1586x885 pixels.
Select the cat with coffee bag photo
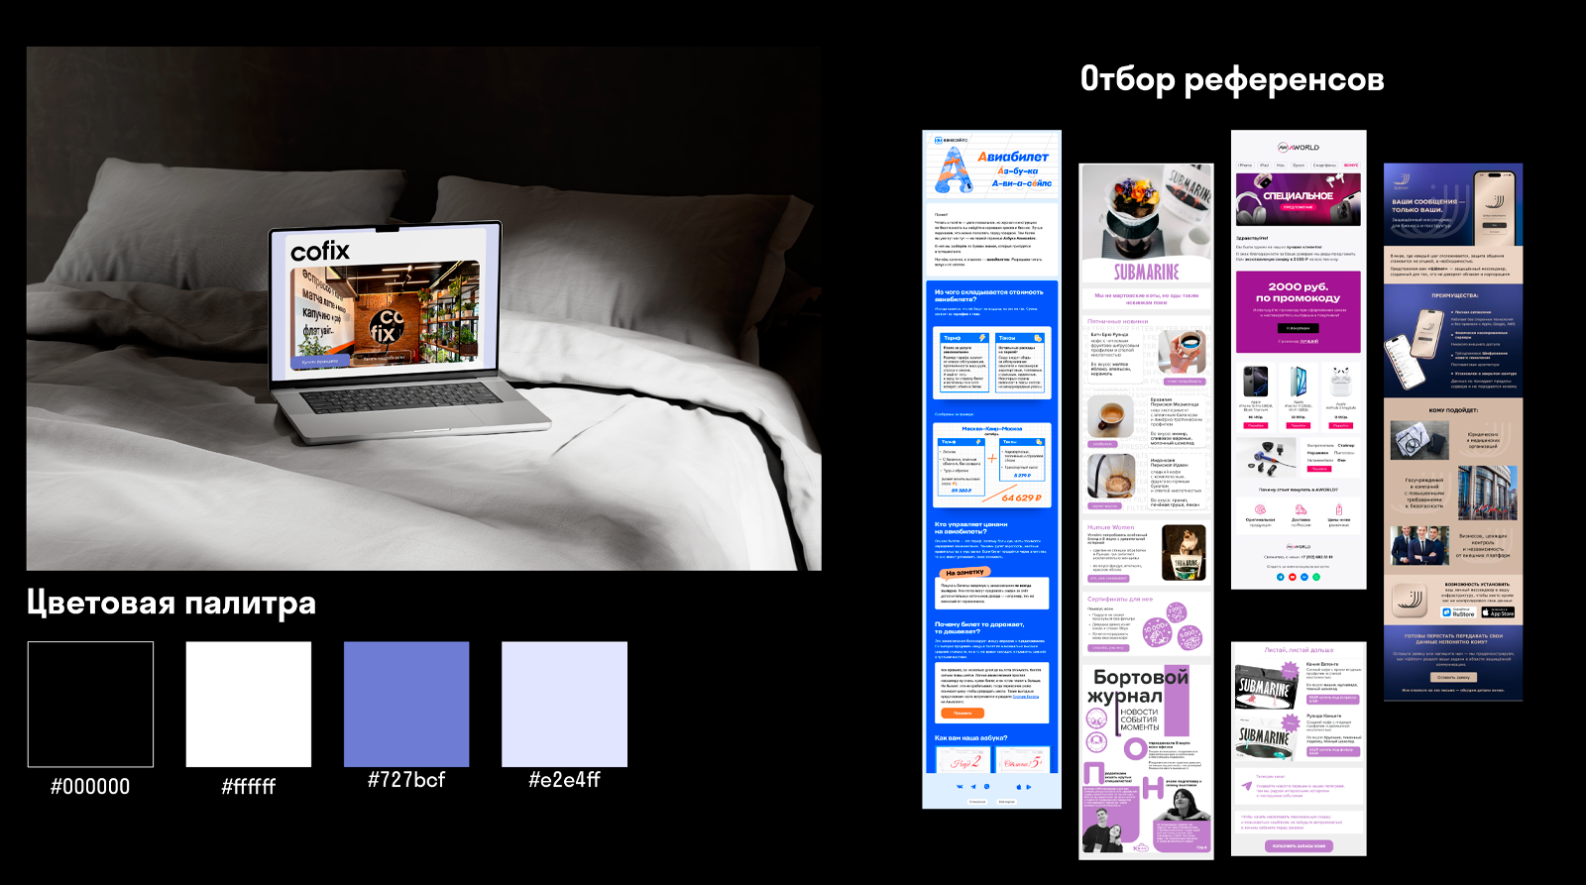[1184, 552]
